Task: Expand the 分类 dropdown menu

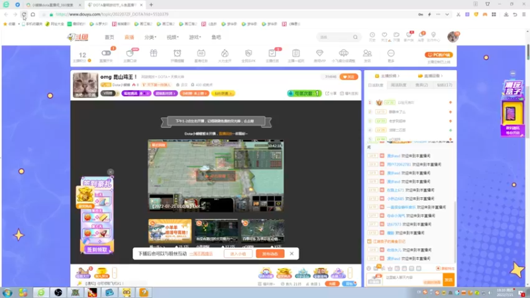Action: (x=150, y=37)
